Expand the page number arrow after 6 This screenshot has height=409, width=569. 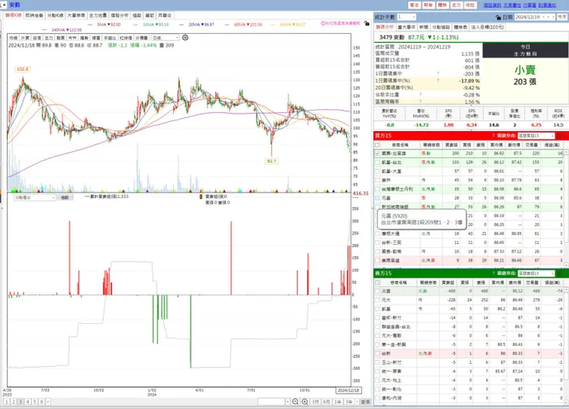click(x=48, y=401)
